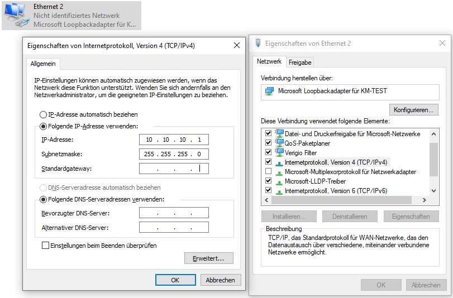This screenshot has height=298, width=453.
Task: Uncheck the Verigio Filter checkbox
Action: [x=268, y=152]
